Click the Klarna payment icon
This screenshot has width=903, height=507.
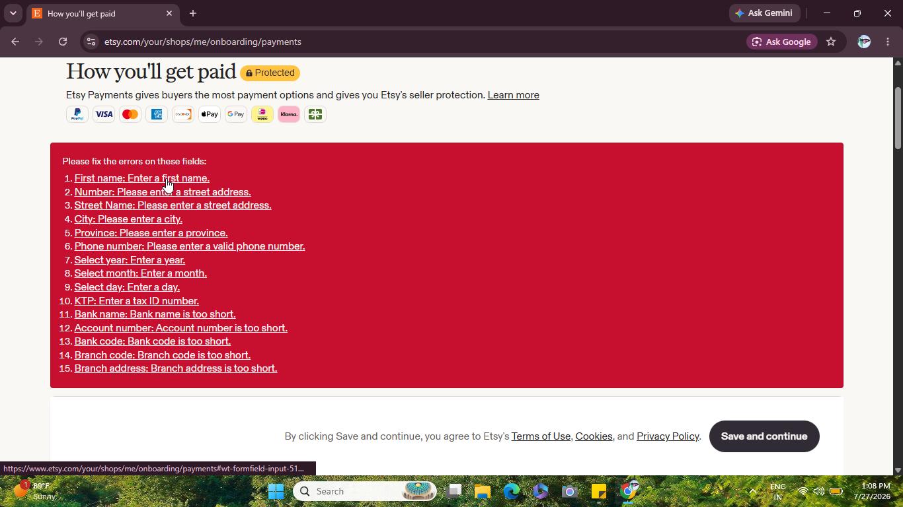[289, 114]
